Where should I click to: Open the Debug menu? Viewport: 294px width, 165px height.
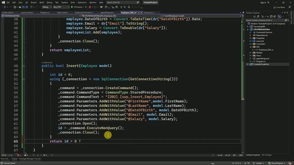pyautogui.click(x=50, y=2)
